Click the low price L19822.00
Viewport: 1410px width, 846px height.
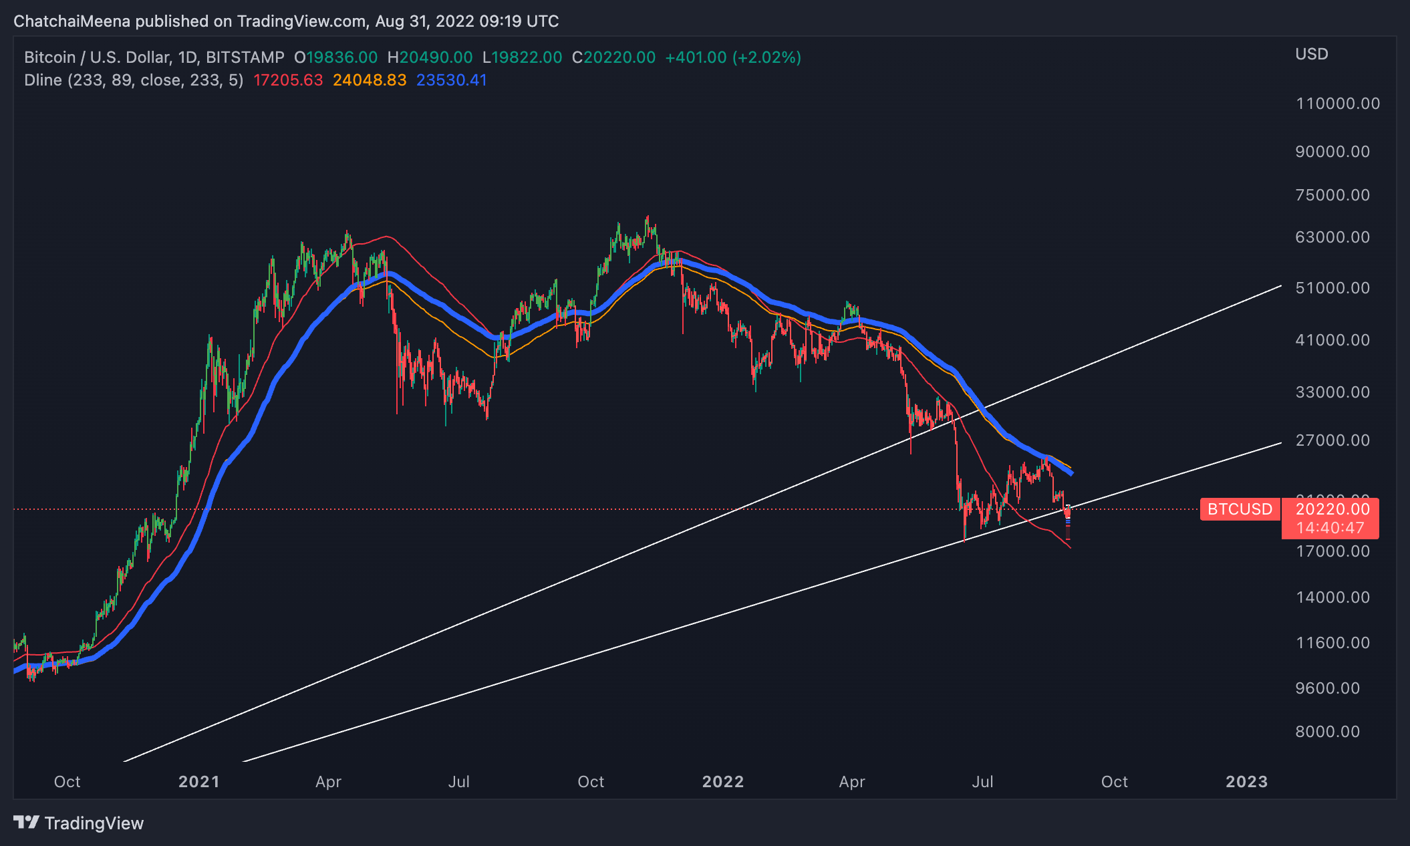[522, 57]
